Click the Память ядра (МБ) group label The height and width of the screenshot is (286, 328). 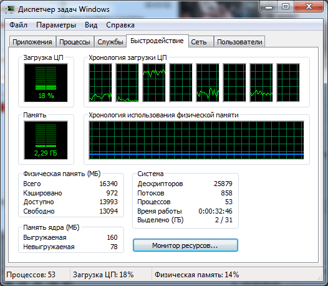[x=51, y=227]
